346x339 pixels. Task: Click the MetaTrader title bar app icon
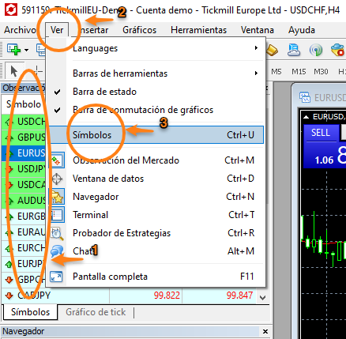[x=11, y=10]
